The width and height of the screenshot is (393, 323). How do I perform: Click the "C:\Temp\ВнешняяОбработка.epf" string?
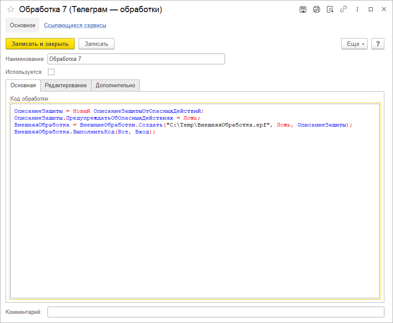tap(218, 125)
